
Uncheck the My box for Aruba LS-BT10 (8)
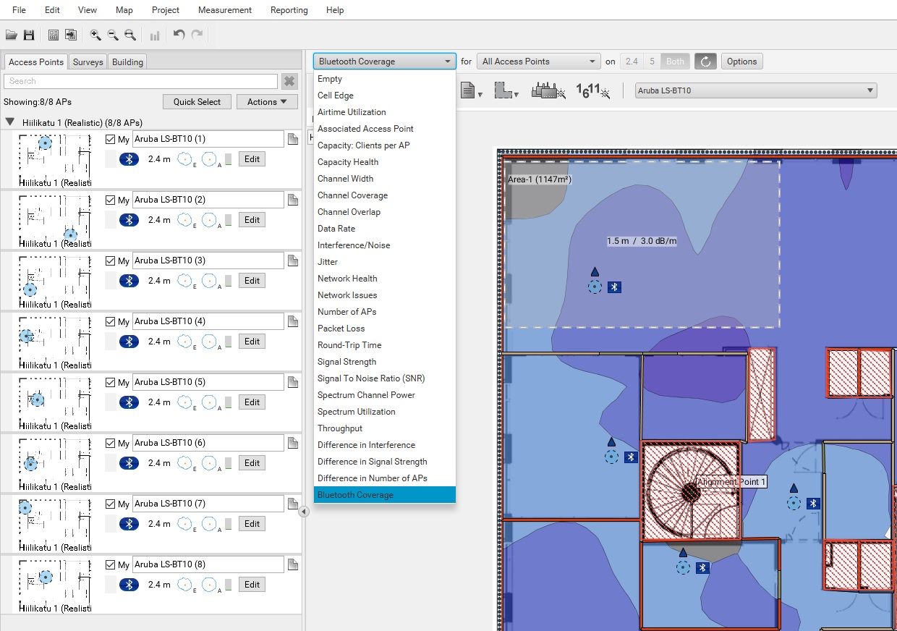click(110, 564)
